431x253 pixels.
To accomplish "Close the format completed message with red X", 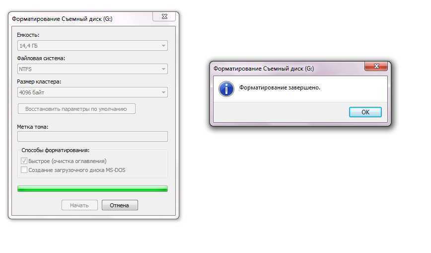I will (x=376, y=66).
